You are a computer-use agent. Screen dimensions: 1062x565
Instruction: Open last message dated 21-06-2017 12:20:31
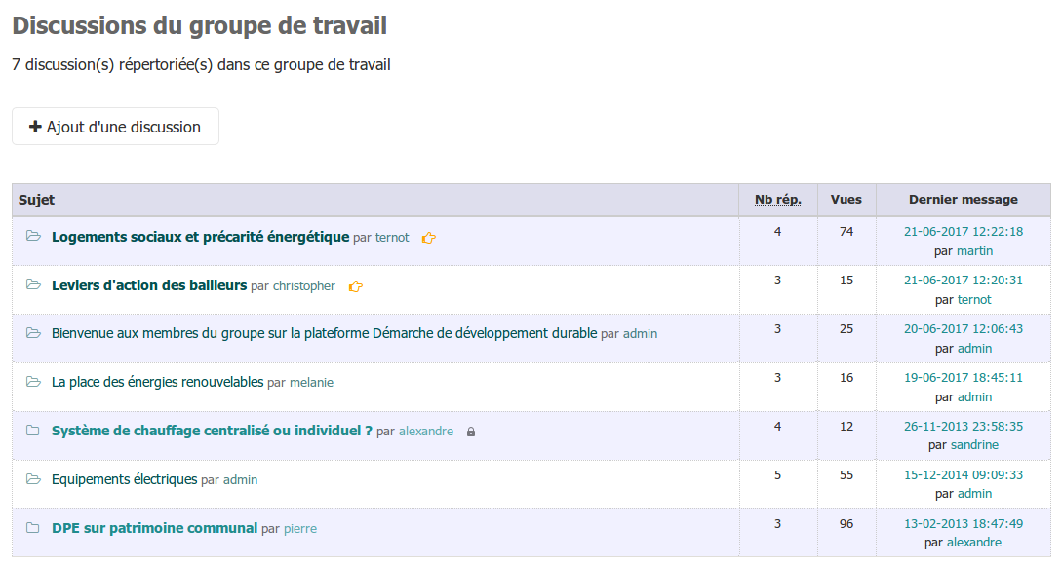tap(964, 281)
